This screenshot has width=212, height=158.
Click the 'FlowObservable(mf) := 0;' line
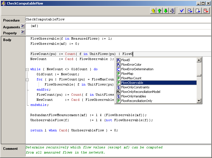coord(55,44)
